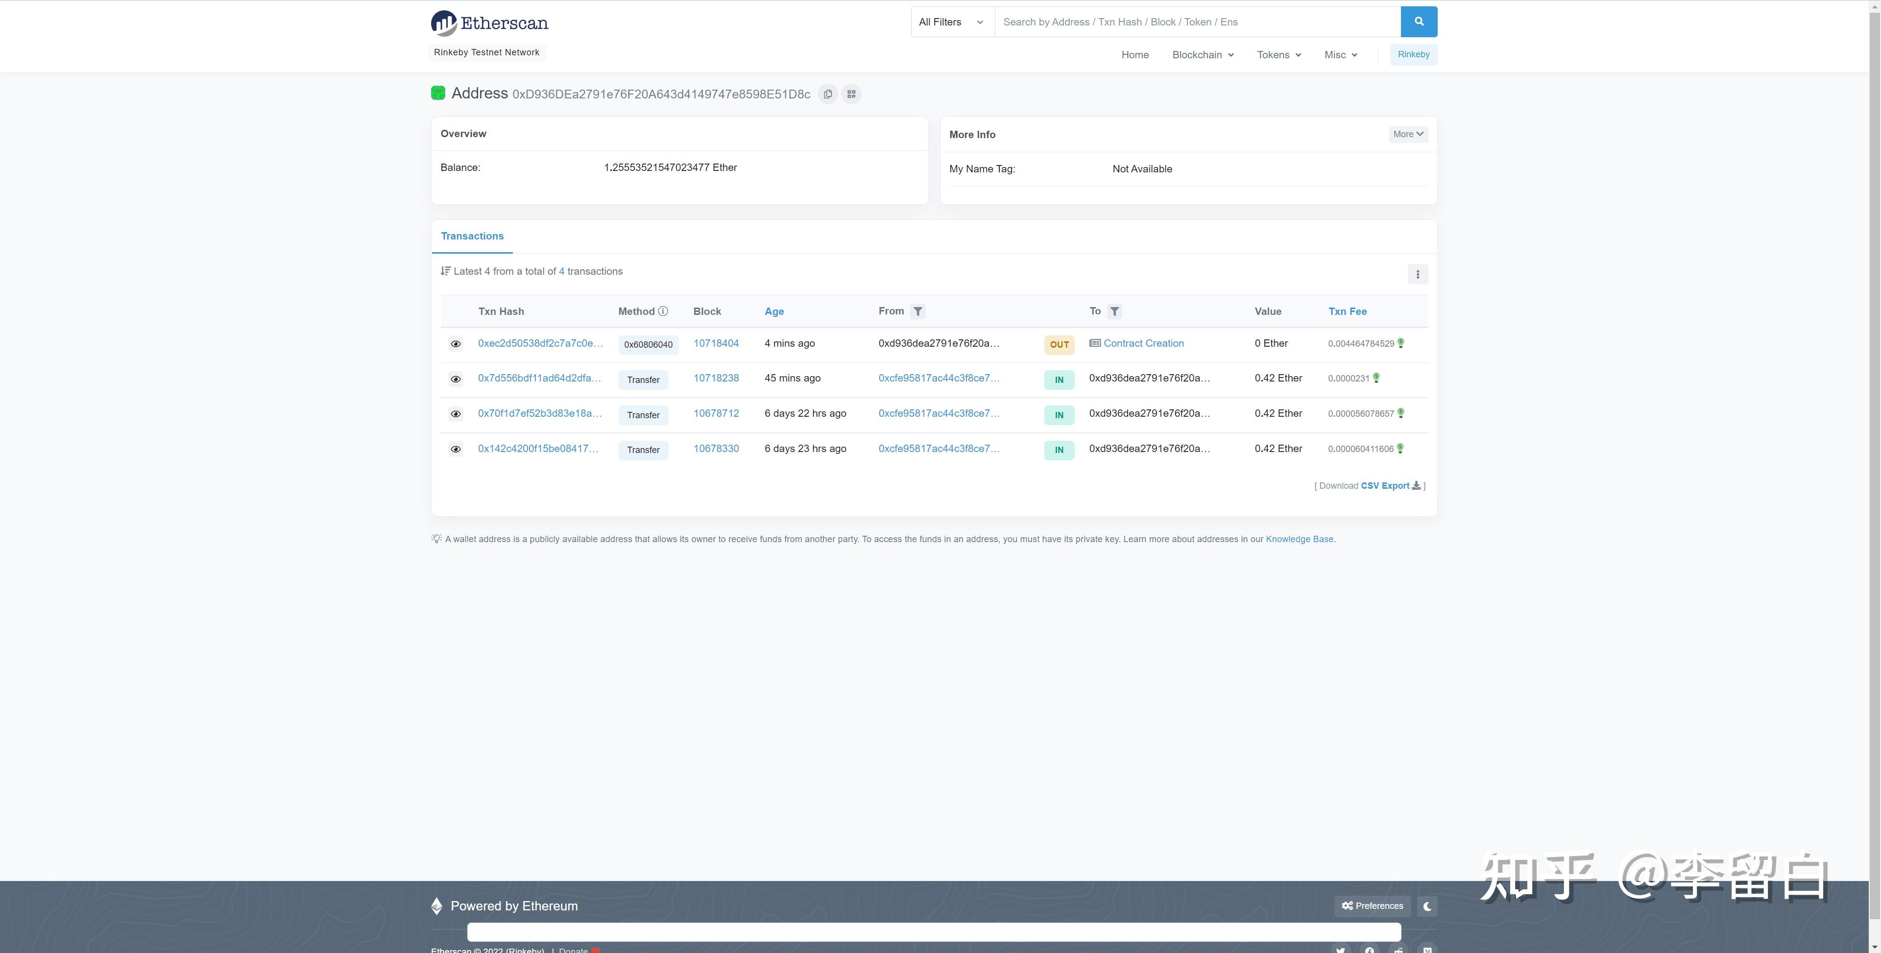This screenshot has width=1881, height=953.
Task: Click the green address identicon
Action: pos(438,93)
